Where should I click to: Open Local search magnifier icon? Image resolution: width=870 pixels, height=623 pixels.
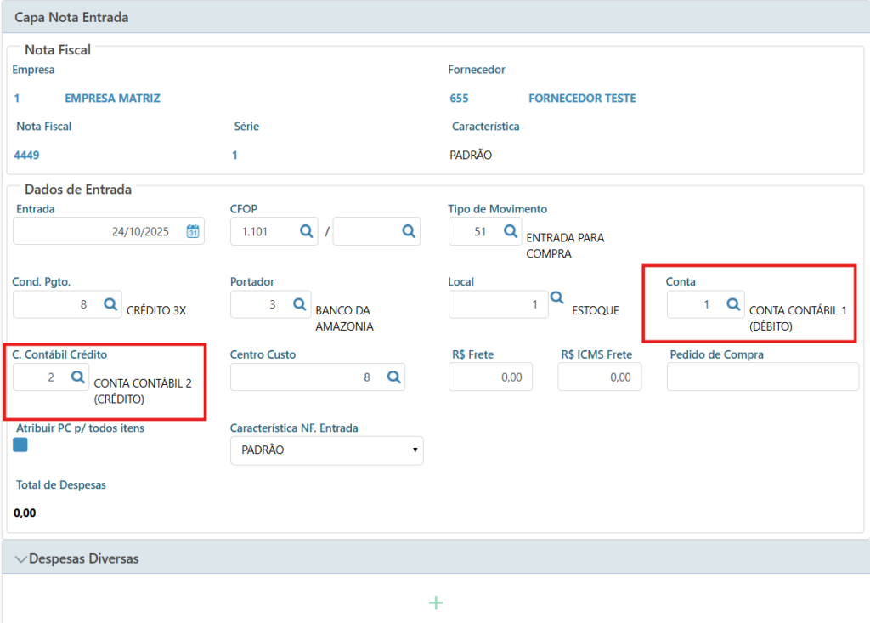[556, 297]
